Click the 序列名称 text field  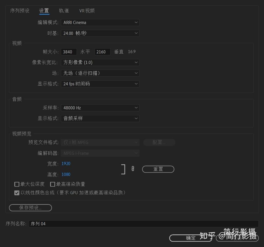point(143,224)
